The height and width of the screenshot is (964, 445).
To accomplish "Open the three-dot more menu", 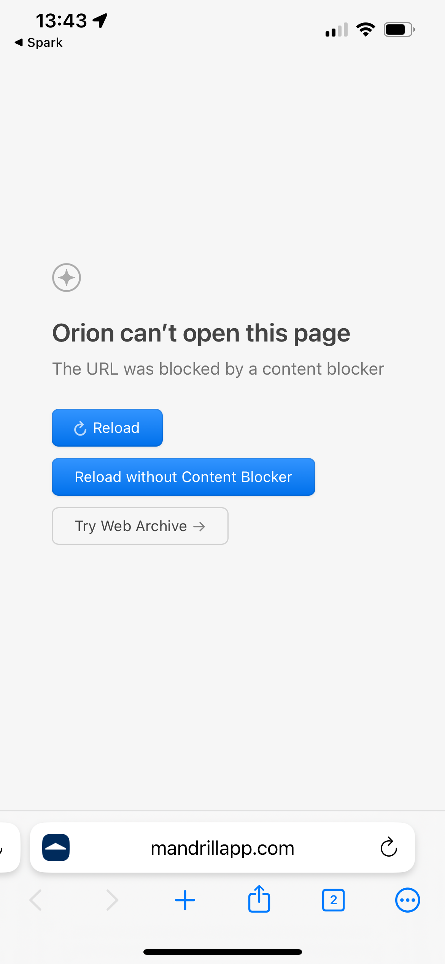I will pyautogui.click(x=407, y=900).
